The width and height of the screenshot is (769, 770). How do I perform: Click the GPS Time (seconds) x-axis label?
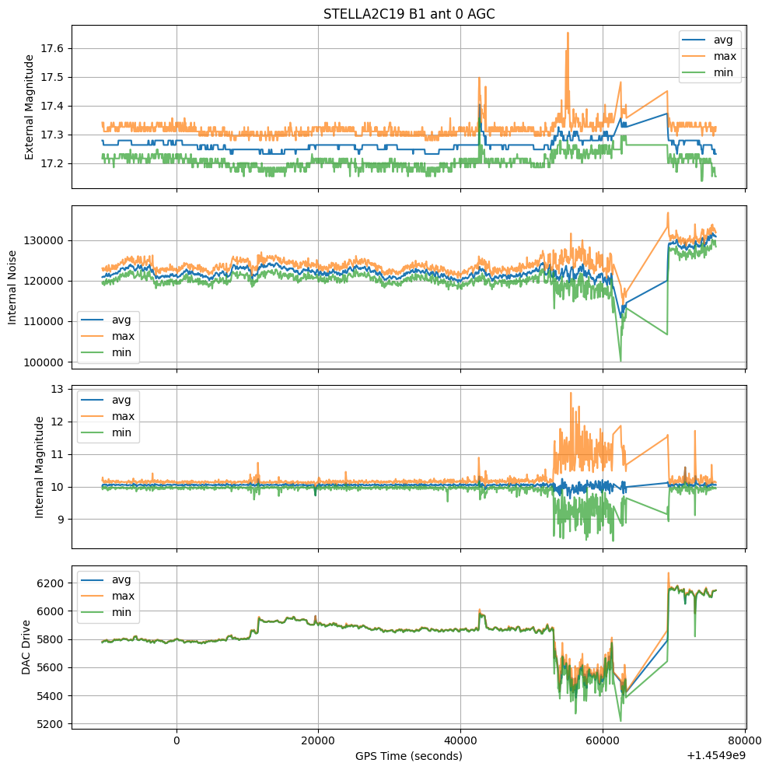(409, 756)
